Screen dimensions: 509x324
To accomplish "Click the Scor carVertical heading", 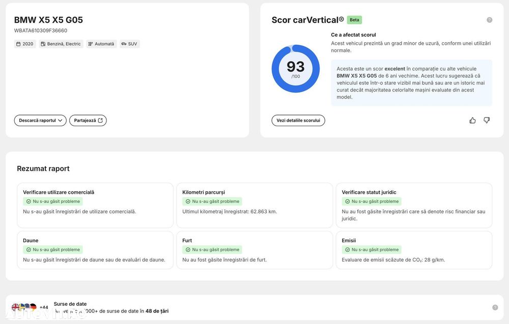I will (x=308, y=20).
